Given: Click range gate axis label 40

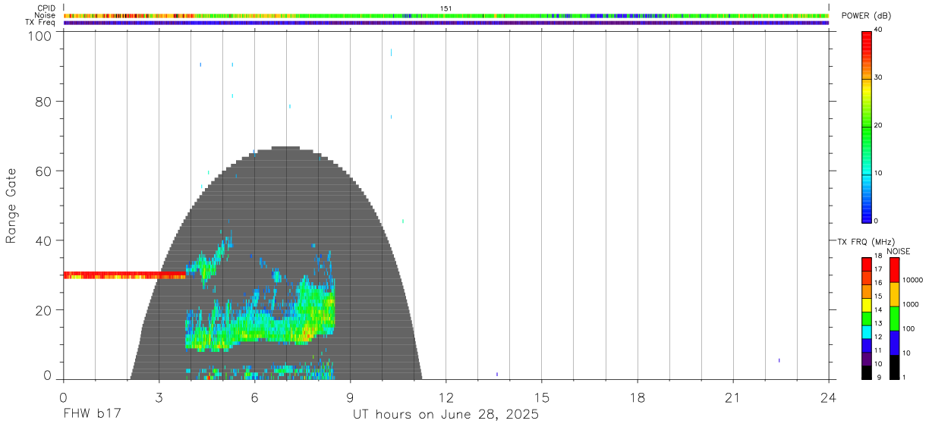Looking at the screenshot, I should point(44,241).
